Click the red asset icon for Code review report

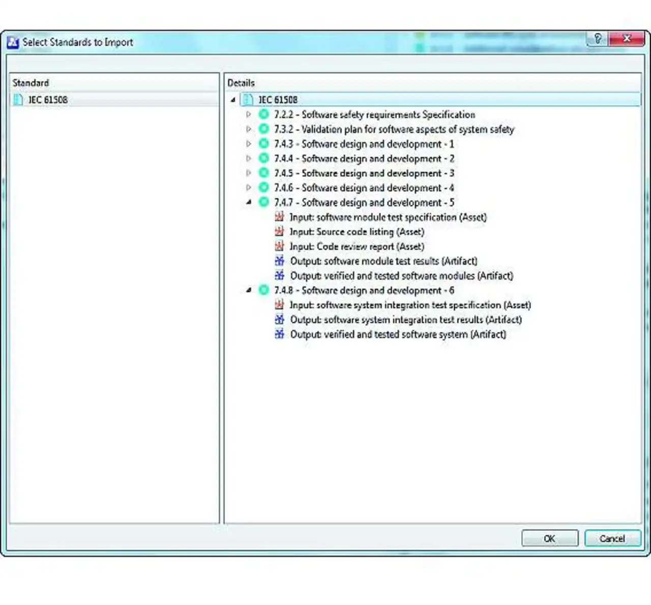(x=279, y=247)
